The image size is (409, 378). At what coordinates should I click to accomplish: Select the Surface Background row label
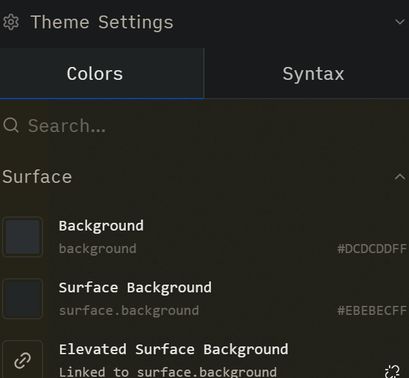point(135,287)
